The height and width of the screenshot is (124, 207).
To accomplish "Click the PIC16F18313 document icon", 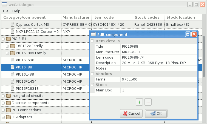I will coord(12,89).
